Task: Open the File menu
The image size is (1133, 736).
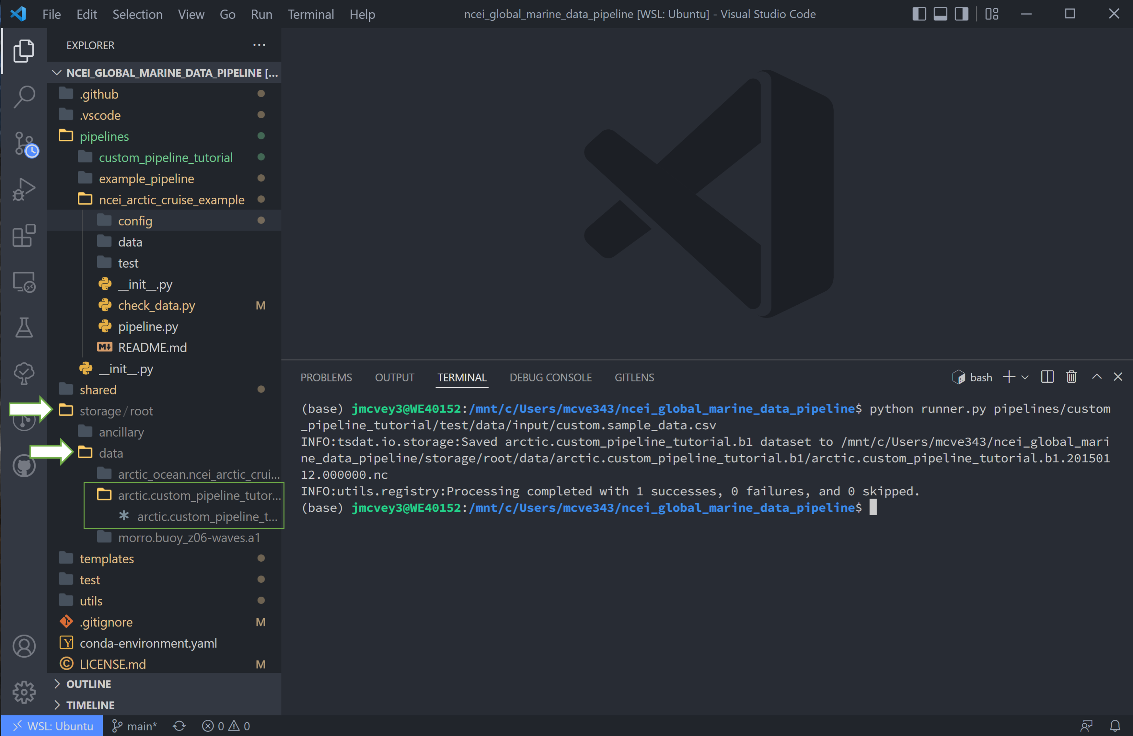Action: click(x=52, y=14)
